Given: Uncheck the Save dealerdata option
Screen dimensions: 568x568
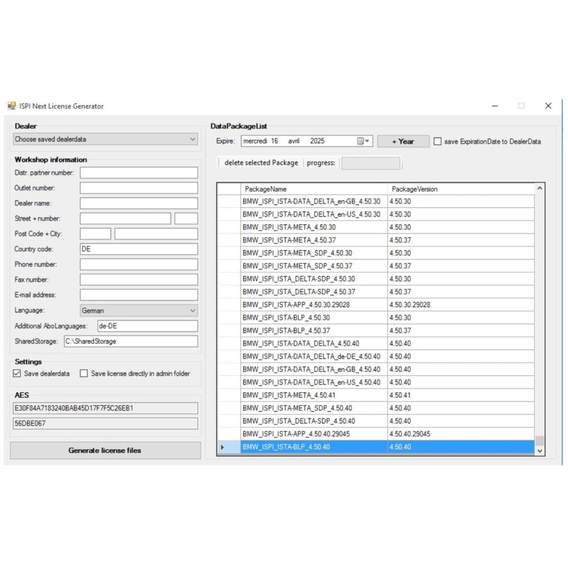Looking at the screenshot, I should coord(16,374).
